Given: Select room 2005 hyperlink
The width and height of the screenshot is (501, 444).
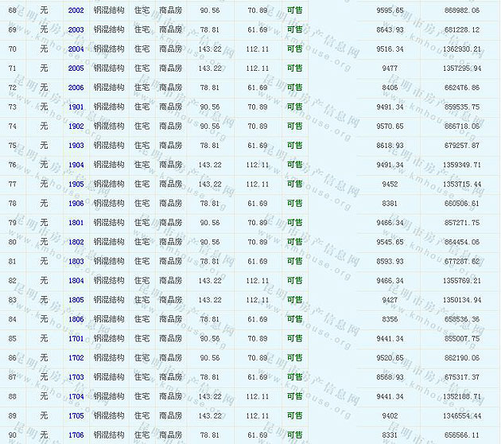Looking at the screenshot, I should (76, 68).
